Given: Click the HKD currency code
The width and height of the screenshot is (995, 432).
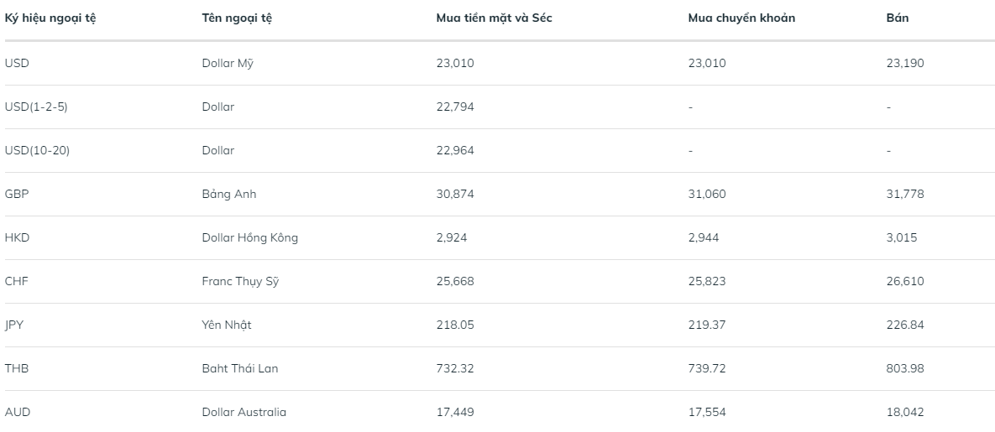Looking at the screenshot, I should click(17, 237).
